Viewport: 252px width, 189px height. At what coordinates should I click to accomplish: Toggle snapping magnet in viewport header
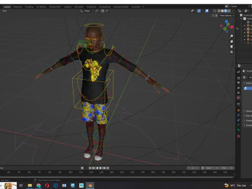click(x=103, y=11)
